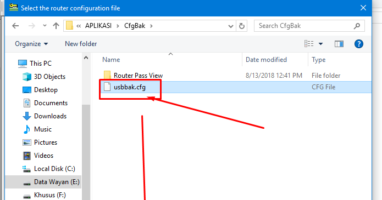The image size is (382, 200).
Task: Click the usbbak.cfg file icon
Action: [x=107, y=87]
